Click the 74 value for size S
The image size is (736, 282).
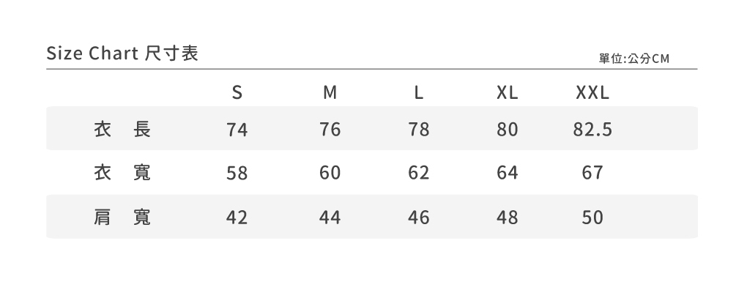click(237, 129)
